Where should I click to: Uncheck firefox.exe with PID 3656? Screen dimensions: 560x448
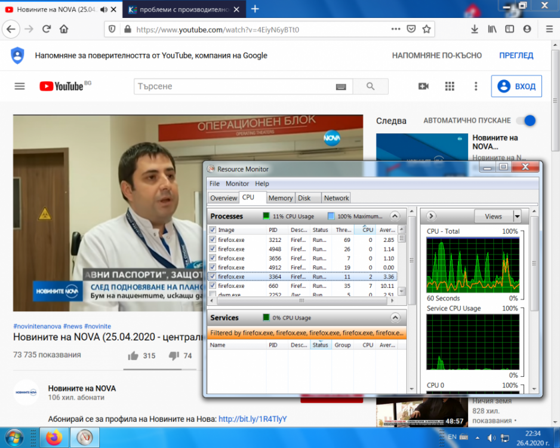[213, 258]
